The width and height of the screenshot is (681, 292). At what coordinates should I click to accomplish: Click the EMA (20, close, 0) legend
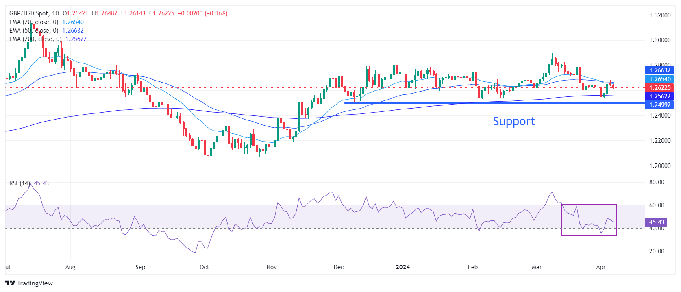click(34, 22)
